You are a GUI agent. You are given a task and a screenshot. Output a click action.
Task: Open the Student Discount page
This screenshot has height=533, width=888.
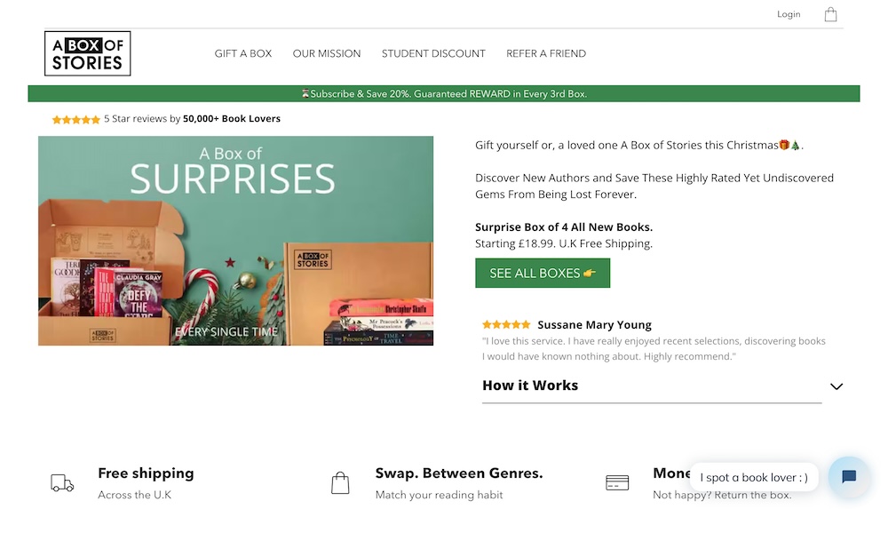pos(433,53)
